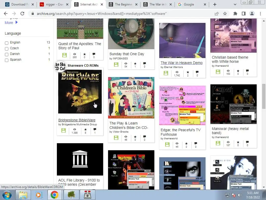Open The War in Heaven Demo link
This screenshot has width=266, height=200.
(x=182, y=63)
